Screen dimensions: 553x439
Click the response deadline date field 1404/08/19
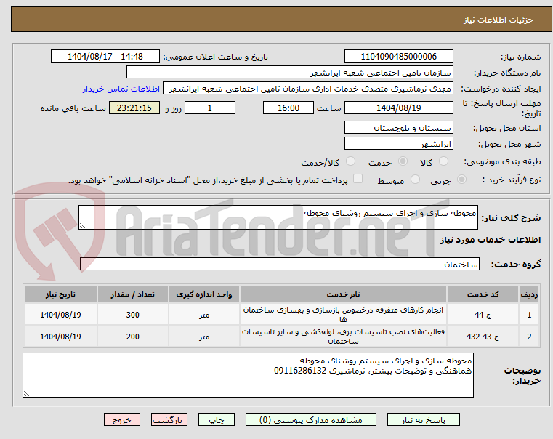pos(398,108)
